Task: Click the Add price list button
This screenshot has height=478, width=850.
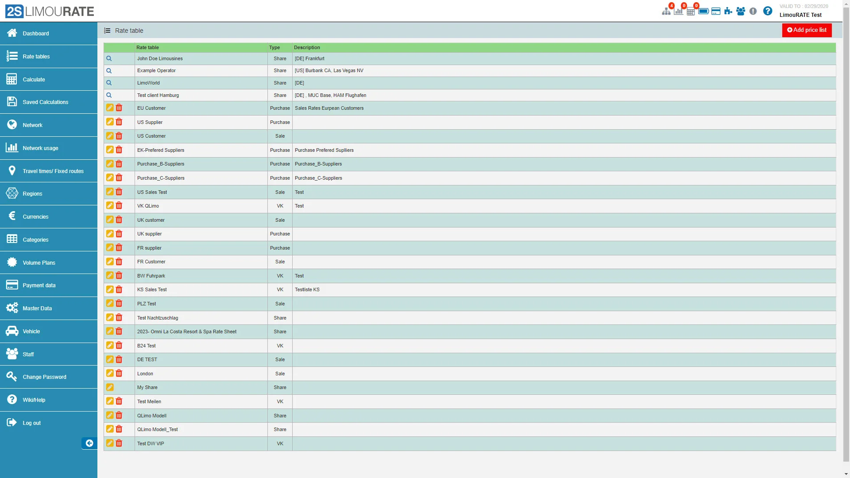Action: (x=807, y=30)
